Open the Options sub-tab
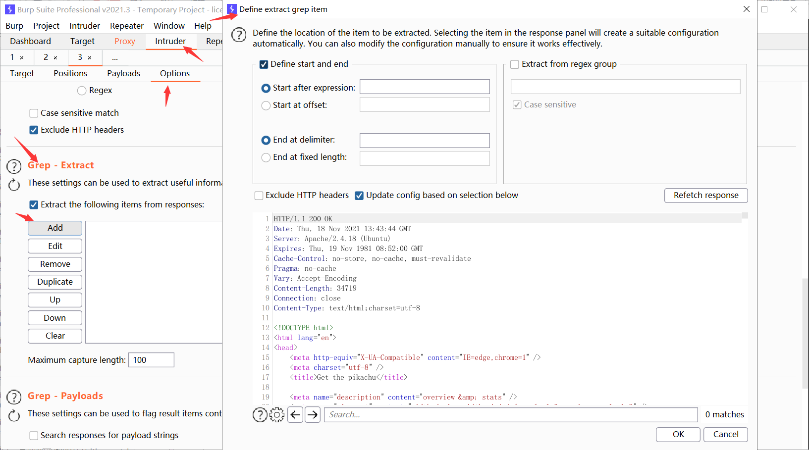This screenshot has width=809, height=450. tap(175, 73)
